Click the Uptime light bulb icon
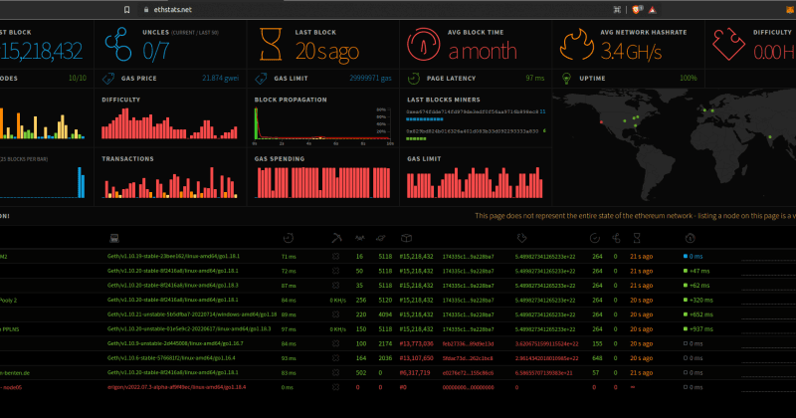 point(566,79)
